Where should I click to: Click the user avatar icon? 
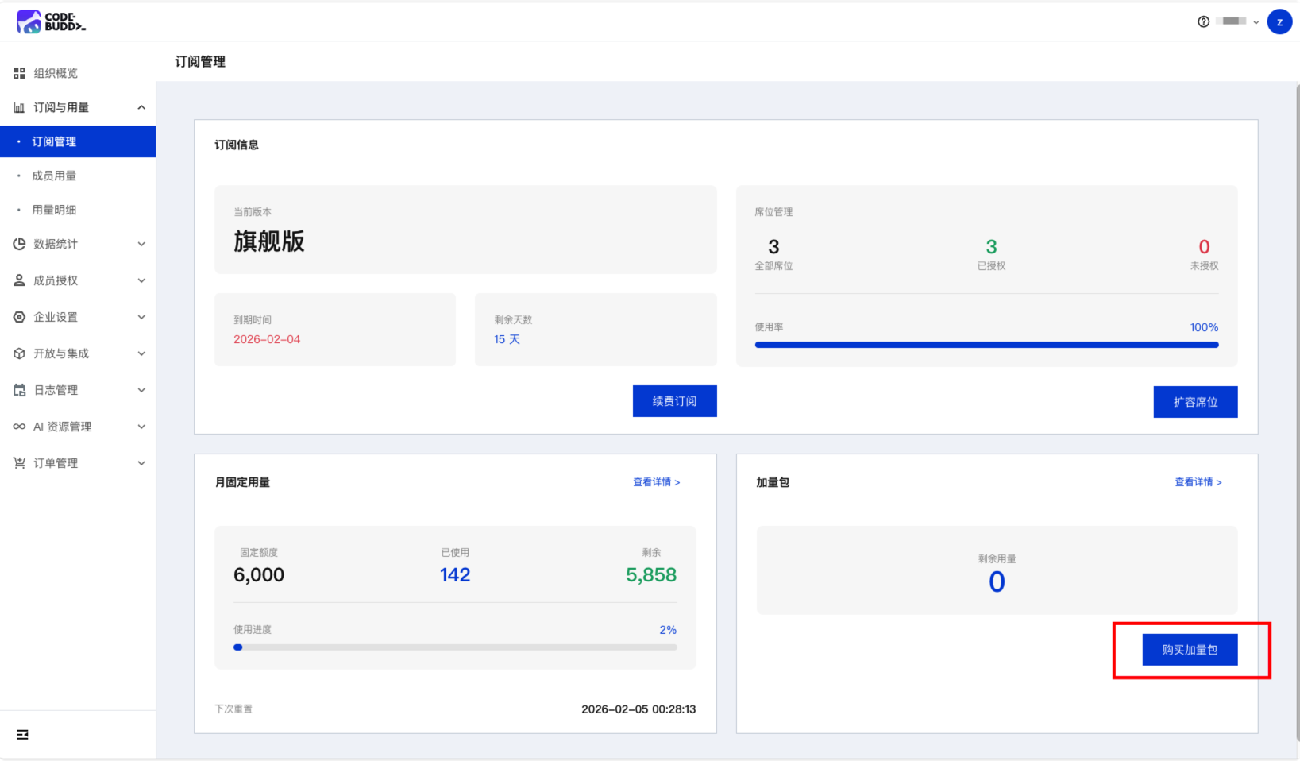point(1279,21)
